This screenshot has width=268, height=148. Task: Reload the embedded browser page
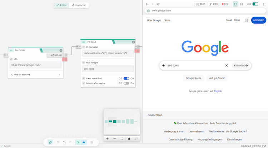coord(158,4)
